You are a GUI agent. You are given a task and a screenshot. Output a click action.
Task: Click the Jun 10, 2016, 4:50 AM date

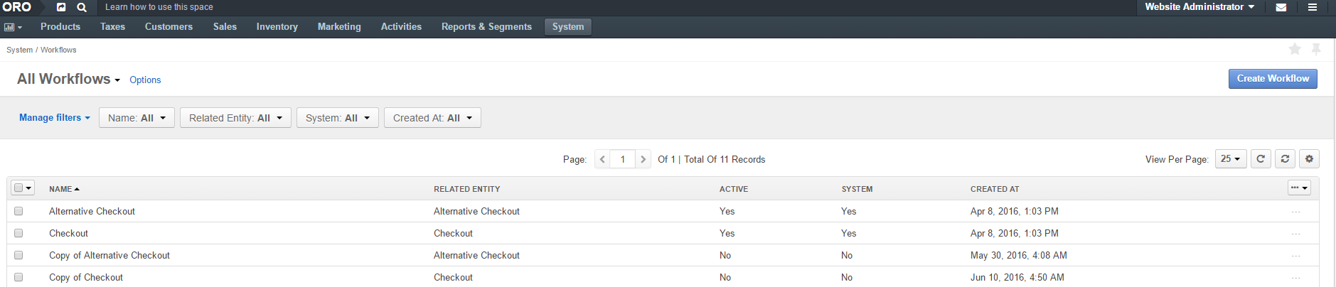click(x=1017, y=278)
